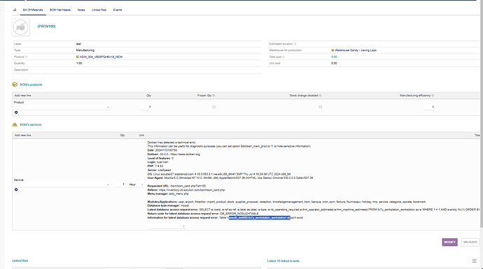Click the VALIDATE button

470,242
